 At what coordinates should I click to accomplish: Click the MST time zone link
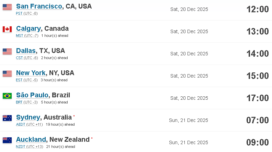click(x=20, y=36)
